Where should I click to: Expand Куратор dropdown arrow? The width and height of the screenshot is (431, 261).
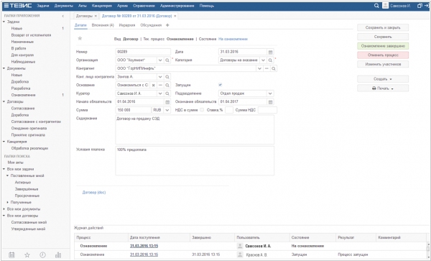click(x=160, y=93)
